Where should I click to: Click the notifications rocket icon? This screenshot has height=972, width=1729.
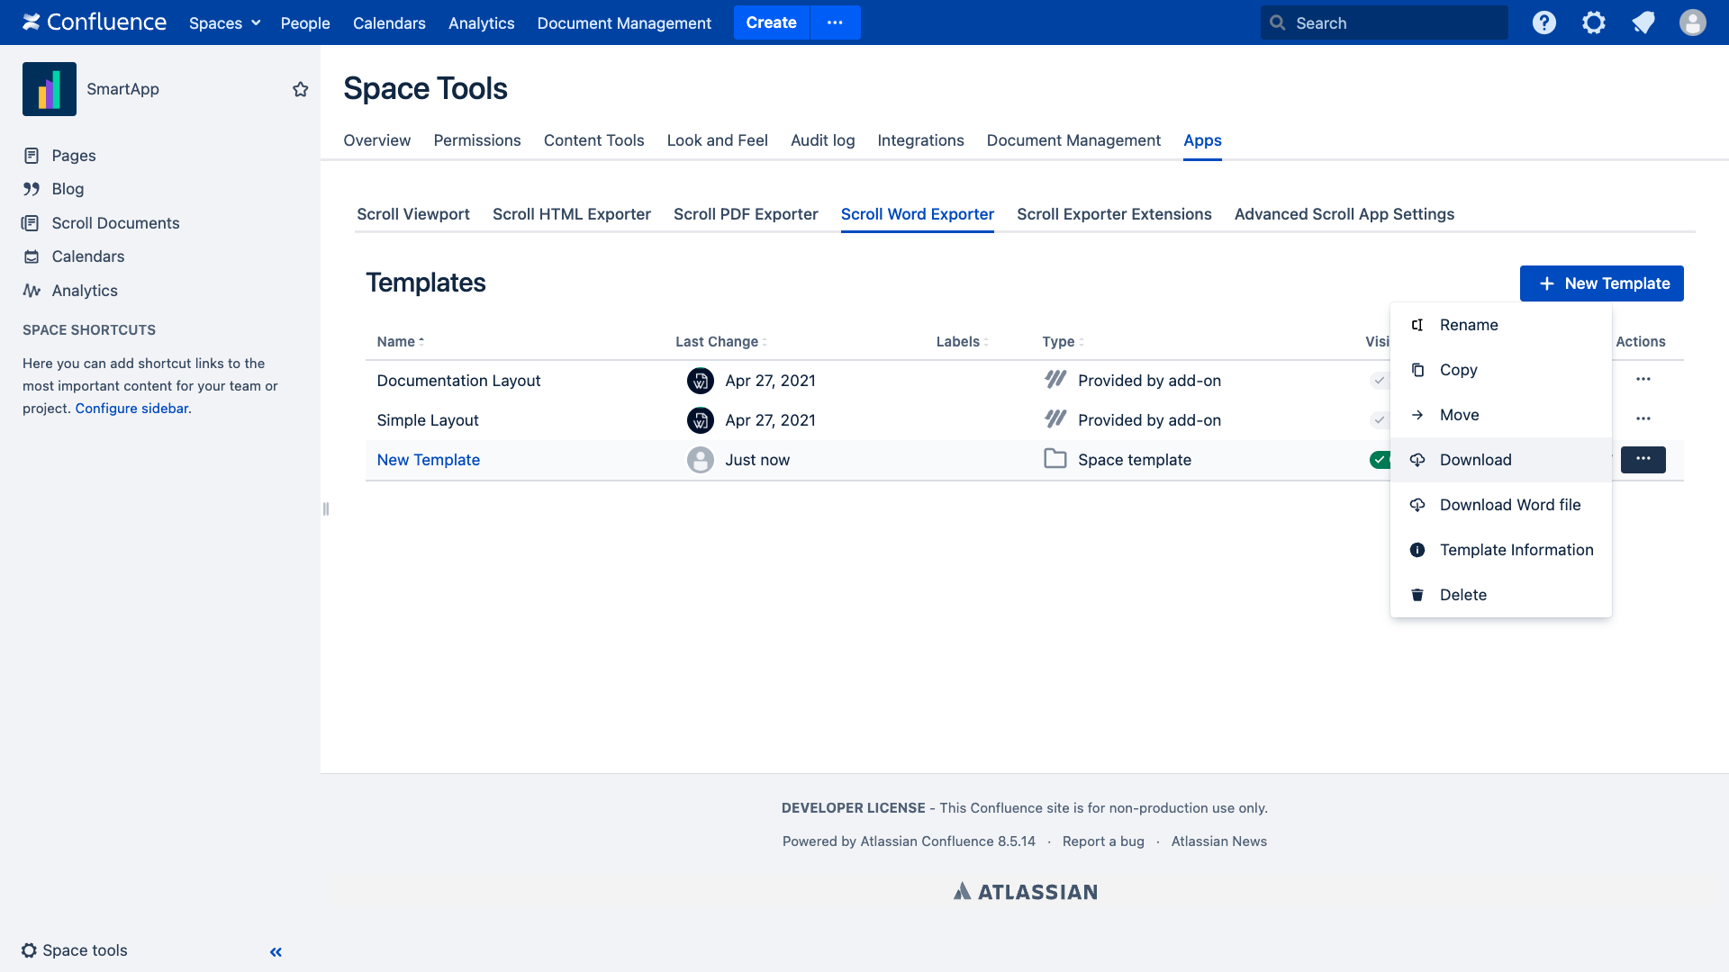pyautogui.click(x=1643, y=22)
